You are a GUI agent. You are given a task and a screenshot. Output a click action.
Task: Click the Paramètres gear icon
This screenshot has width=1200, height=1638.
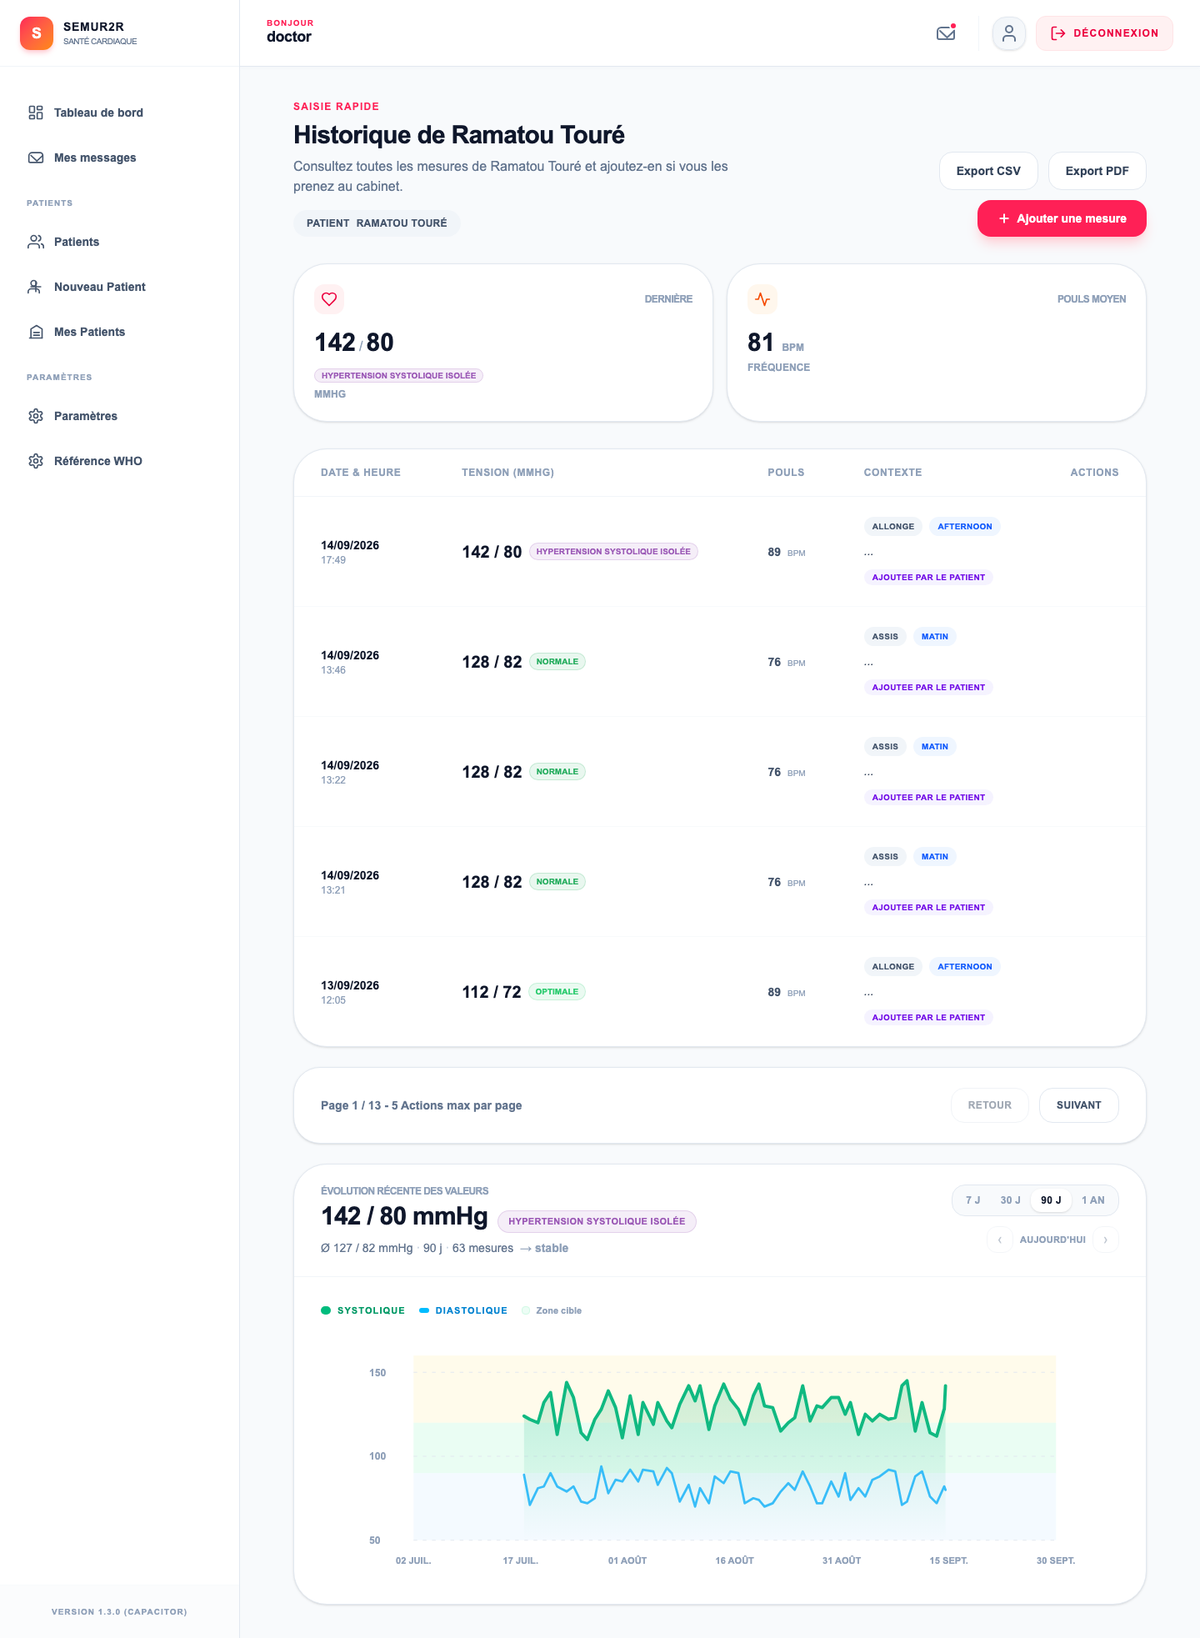point(36,416)
